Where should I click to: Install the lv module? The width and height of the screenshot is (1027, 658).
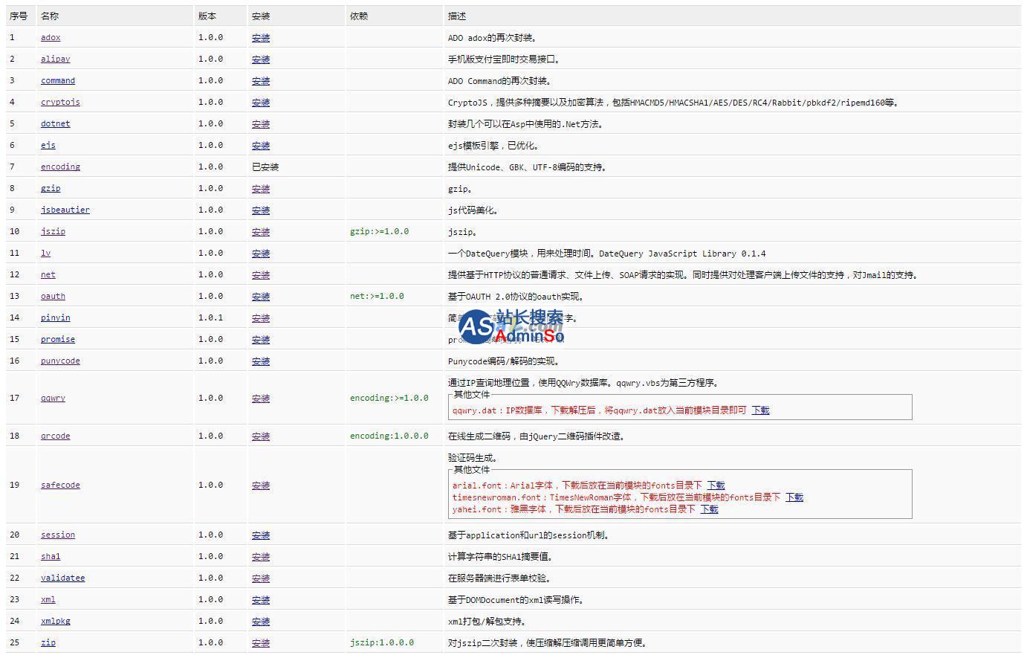[x=261, y=253]
